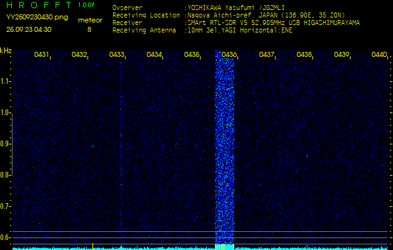Click the 0.8 frequency axis label
This screenshot has height=250, width=393.
tap(4, 175)
